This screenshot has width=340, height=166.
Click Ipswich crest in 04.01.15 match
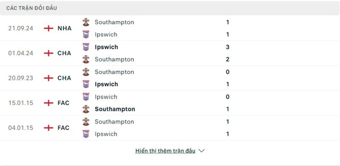pyautogui.click(x=86, y=134)
